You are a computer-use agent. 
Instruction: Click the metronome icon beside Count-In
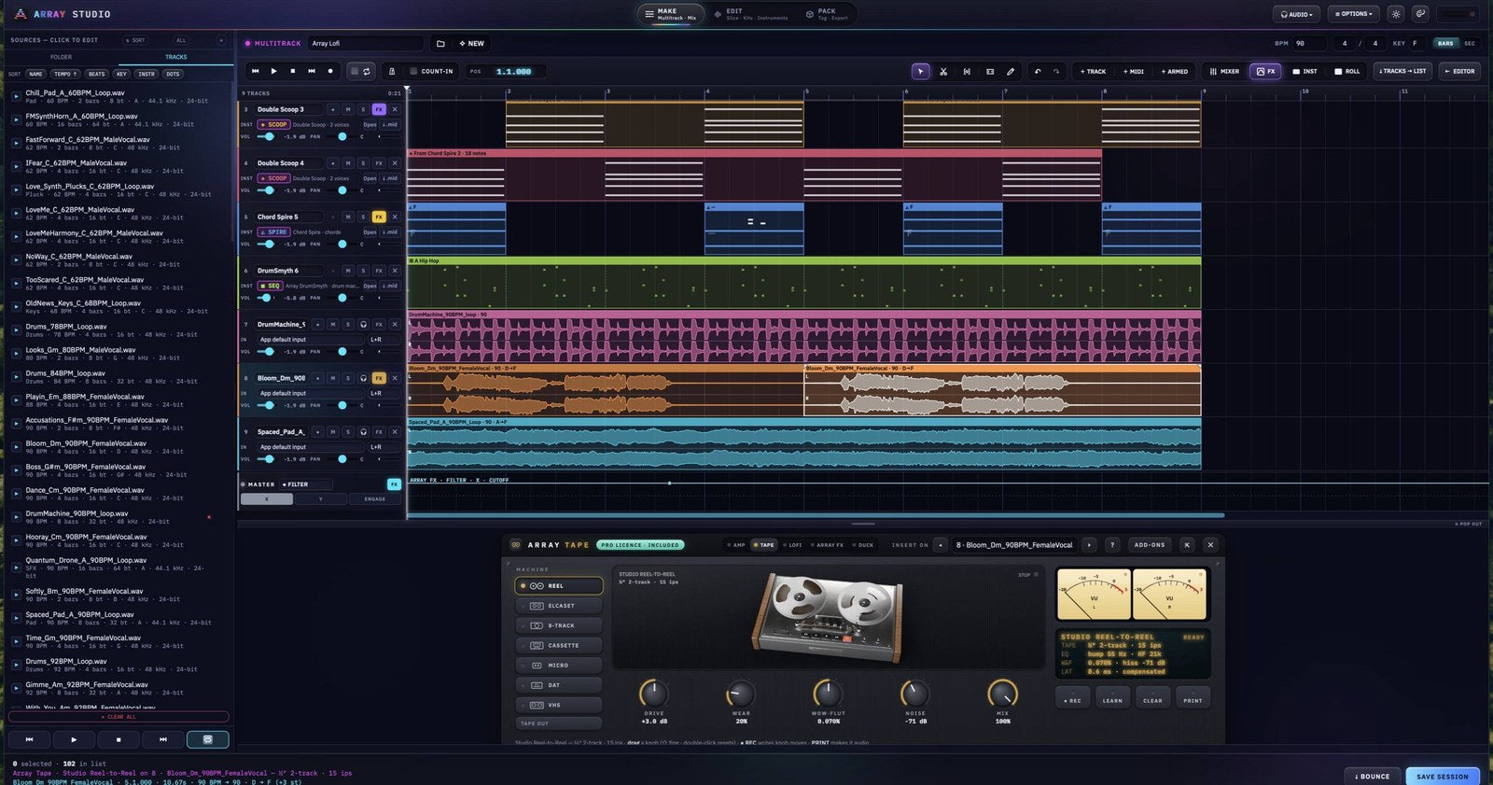coord(391,71)
